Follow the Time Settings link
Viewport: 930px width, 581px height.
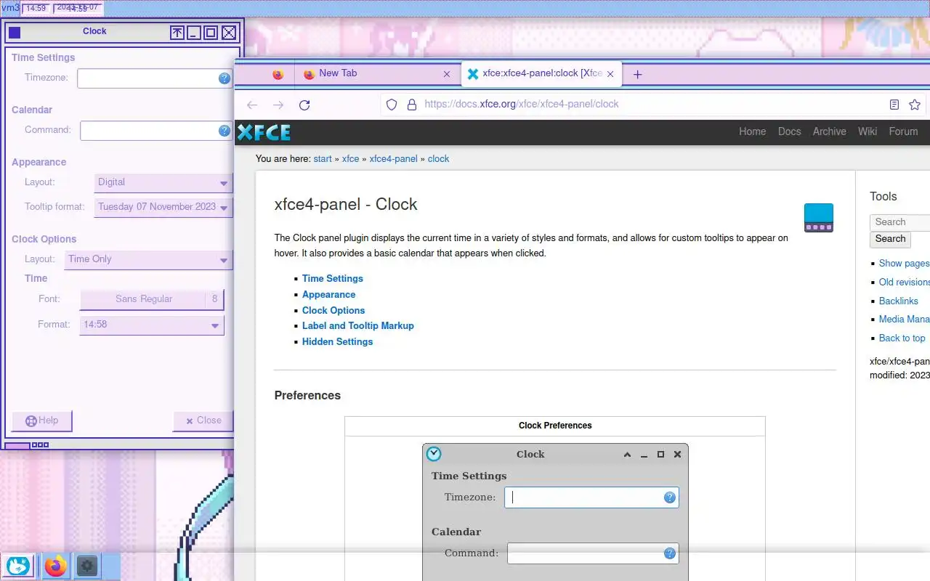click(x=333, y=279)
